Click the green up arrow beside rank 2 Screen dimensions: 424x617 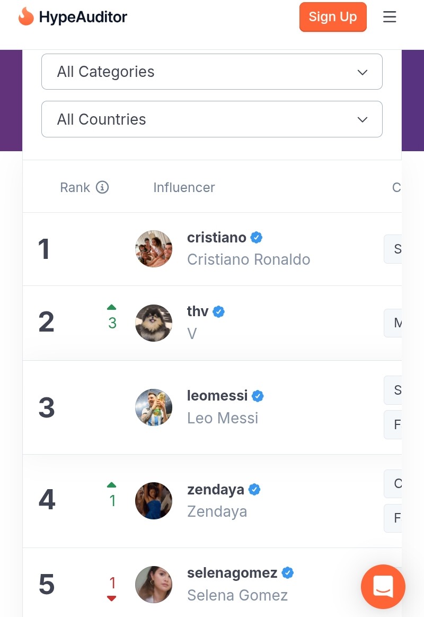click(111, 307)
